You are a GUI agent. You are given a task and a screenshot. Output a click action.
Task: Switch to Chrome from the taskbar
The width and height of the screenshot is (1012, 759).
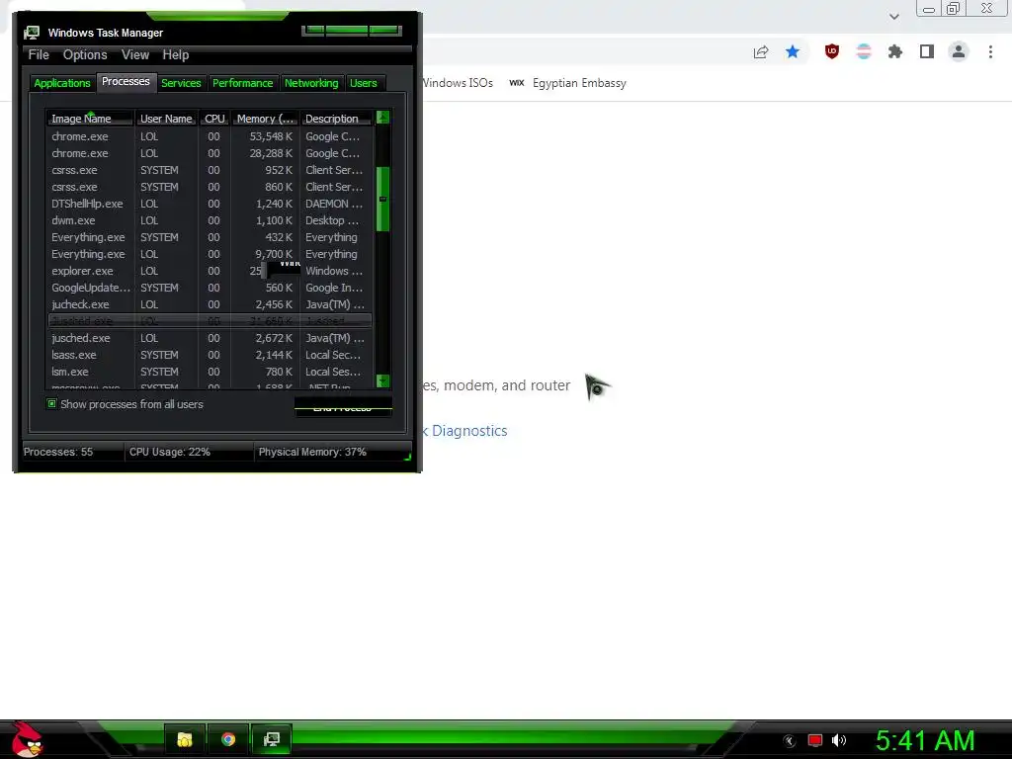pyautogui.click(x=228, y=739)
